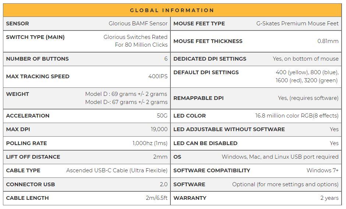This screenshot has height=209, width=346.
Task: Click Model D : 69 grams text
Action: 126,94
